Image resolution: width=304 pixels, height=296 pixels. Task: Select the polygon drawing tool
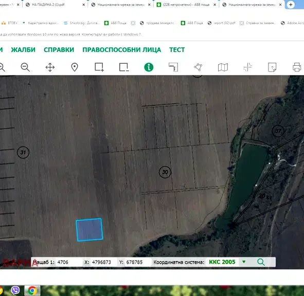pyautogui.click(x=198, y=67)
